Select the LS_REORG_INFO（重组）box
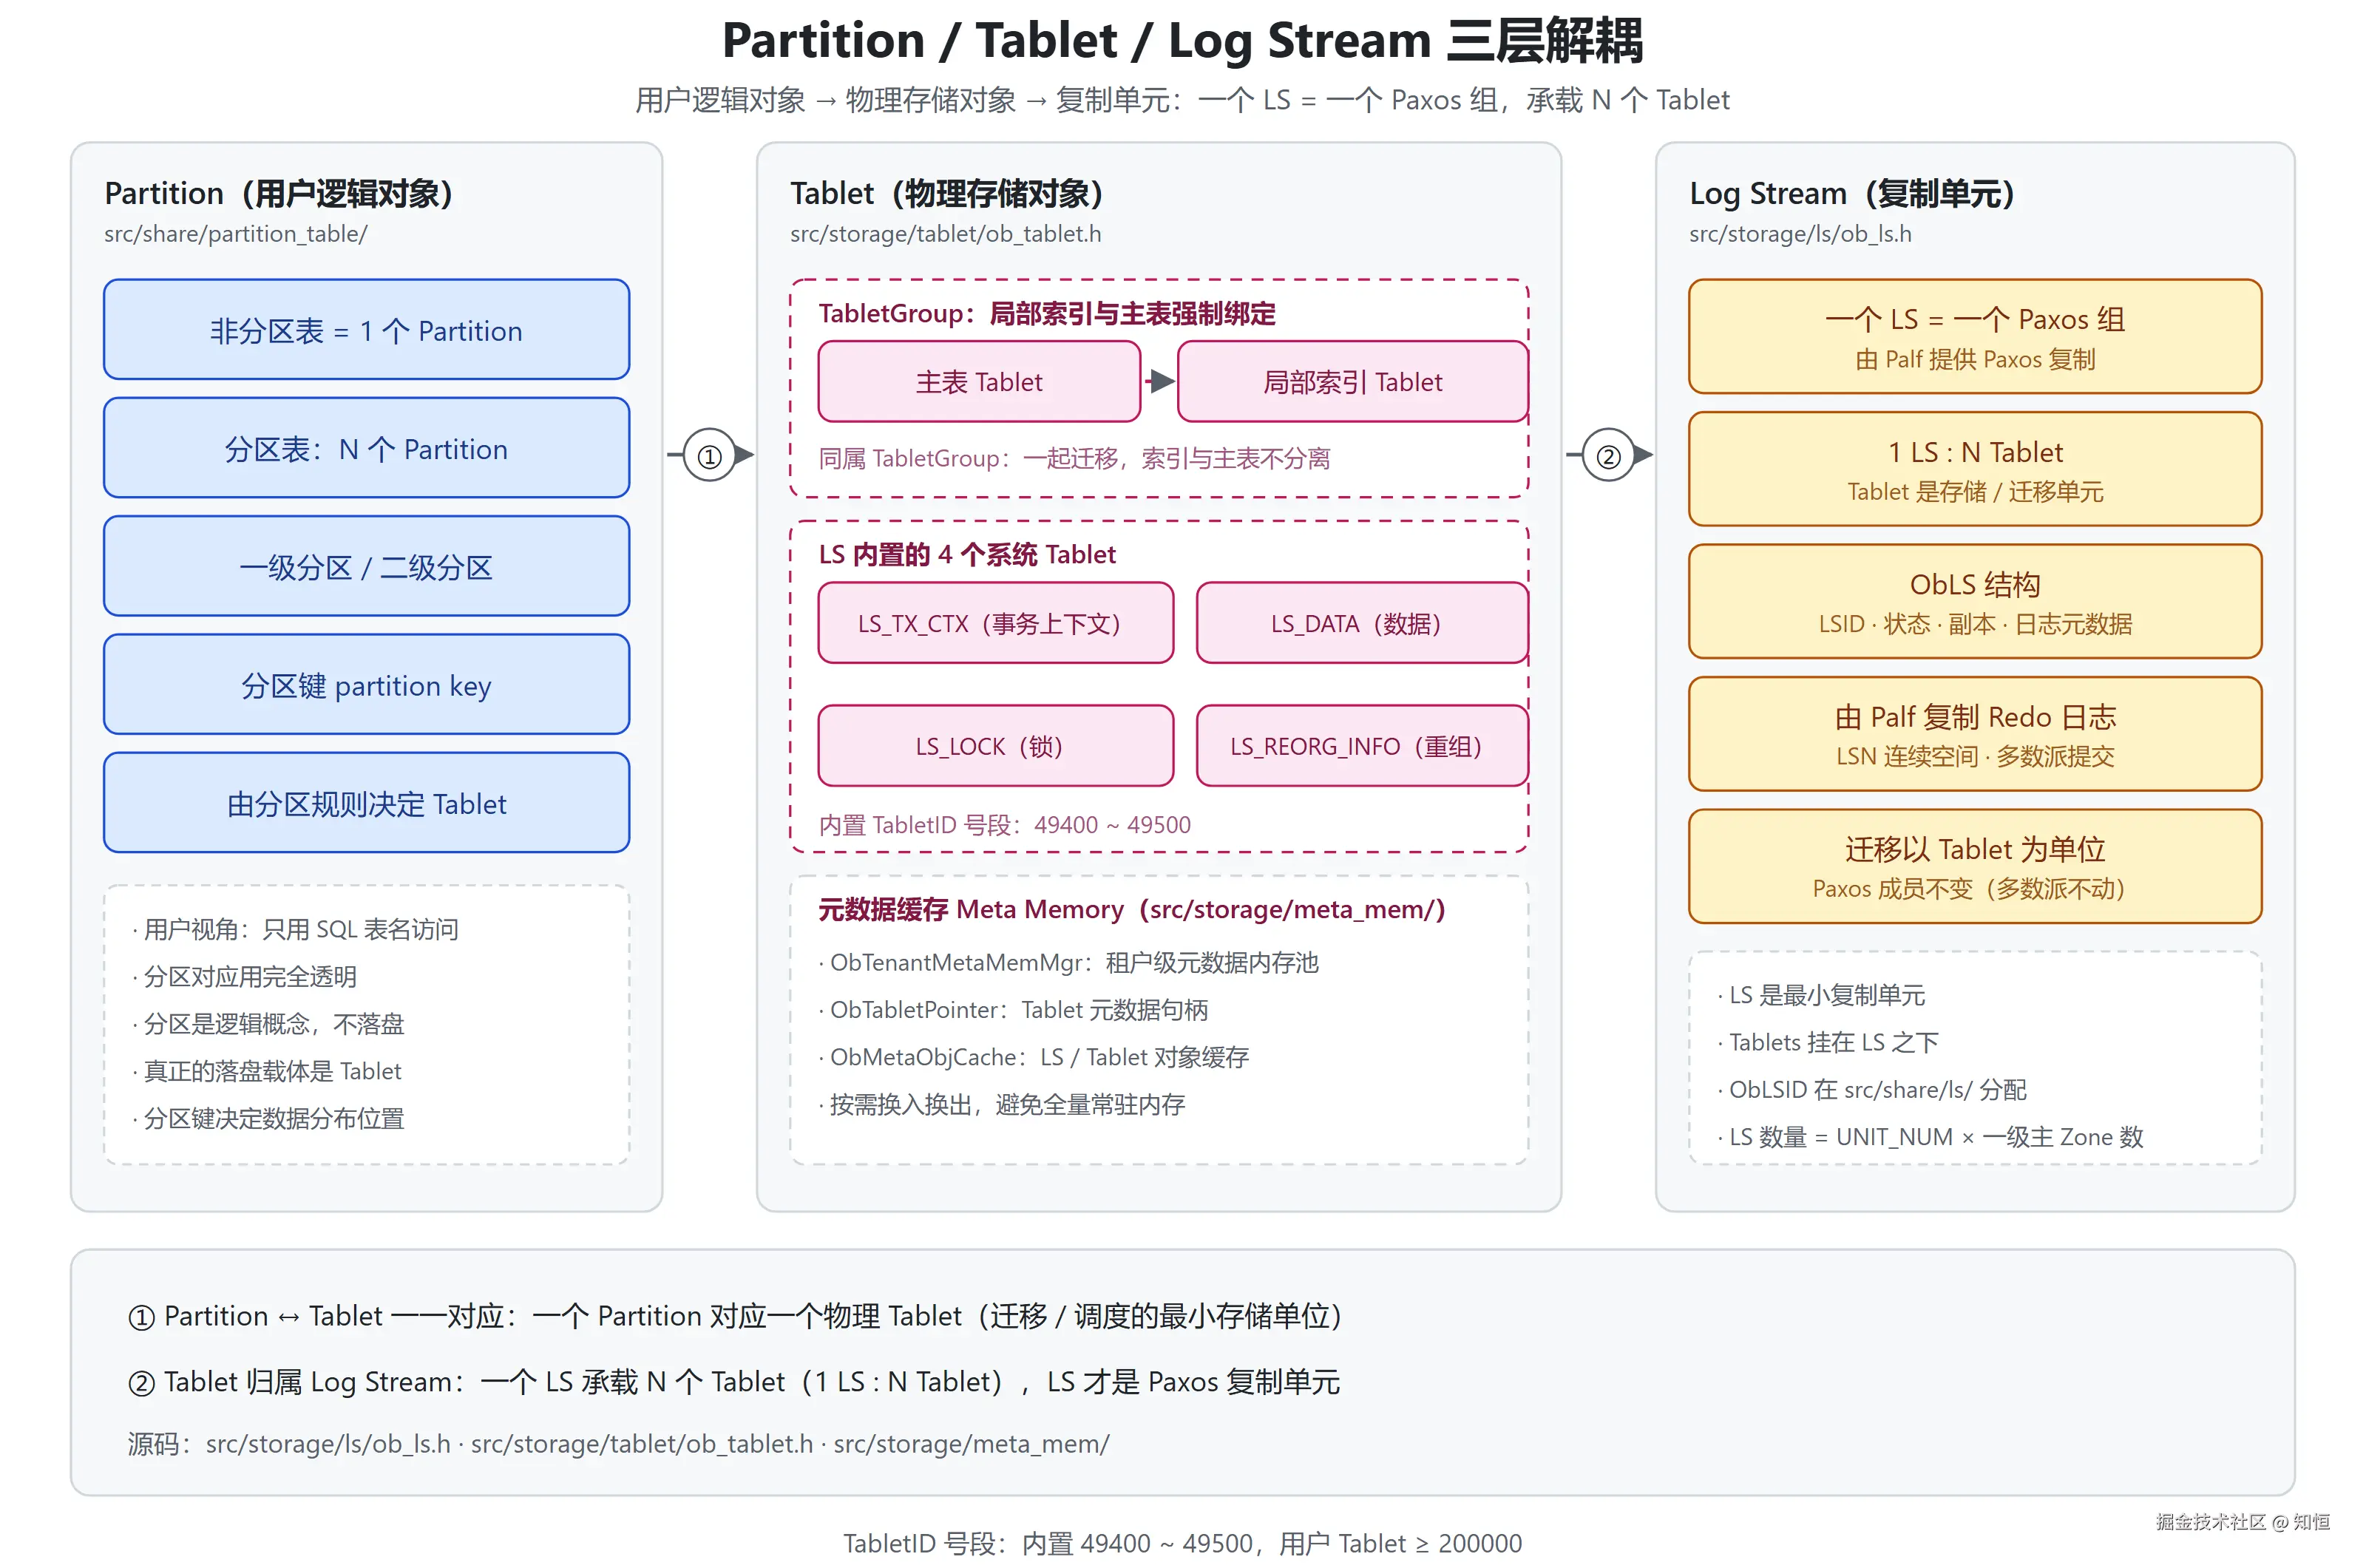 [1362, 746]
